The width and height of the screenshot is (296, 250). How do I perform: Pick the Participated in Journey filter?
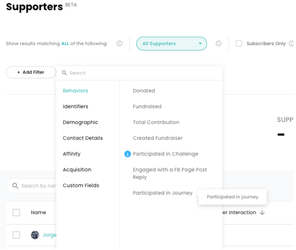(x=162, y=193)
